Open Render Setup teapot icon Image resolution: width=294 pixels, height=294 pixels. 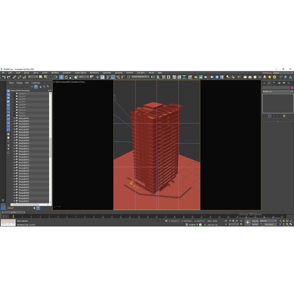click(196, 77)
